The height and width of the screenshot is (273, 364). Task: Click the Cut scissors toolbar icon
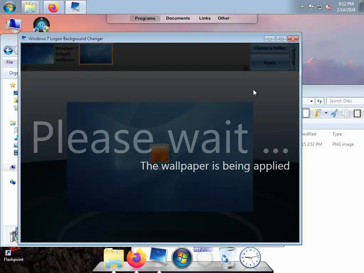point(334,113)
